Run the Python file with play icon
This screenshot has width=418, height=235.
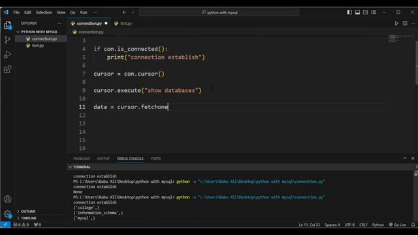point(396,23)
